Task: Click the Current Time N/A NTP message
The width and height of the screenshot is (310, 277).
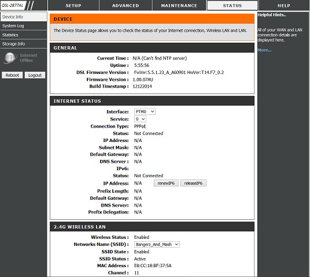Action: click(x=160, y=58)
